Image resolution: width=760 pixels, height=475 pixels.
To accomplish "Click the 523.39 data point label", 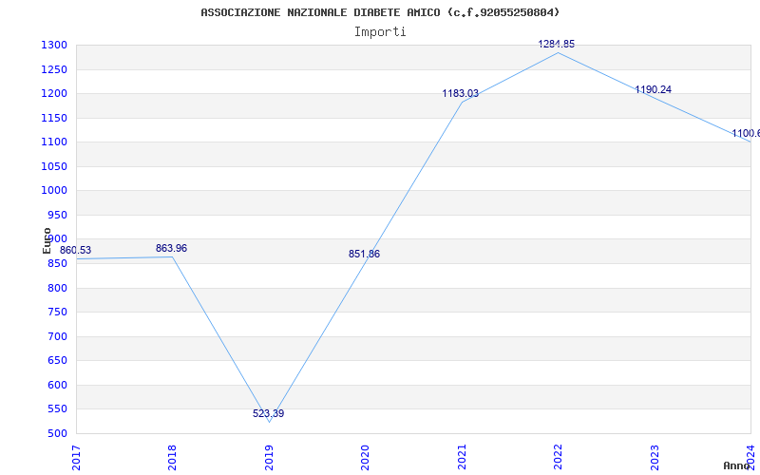I will (x=268, y=414).
